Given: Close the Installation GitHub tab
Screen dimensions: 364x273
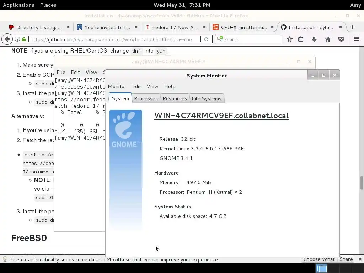Looking at the screenshot, I should [340, 27].
